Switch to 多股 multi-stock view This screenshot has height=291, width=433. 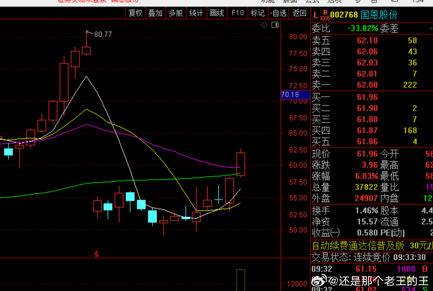176,13
